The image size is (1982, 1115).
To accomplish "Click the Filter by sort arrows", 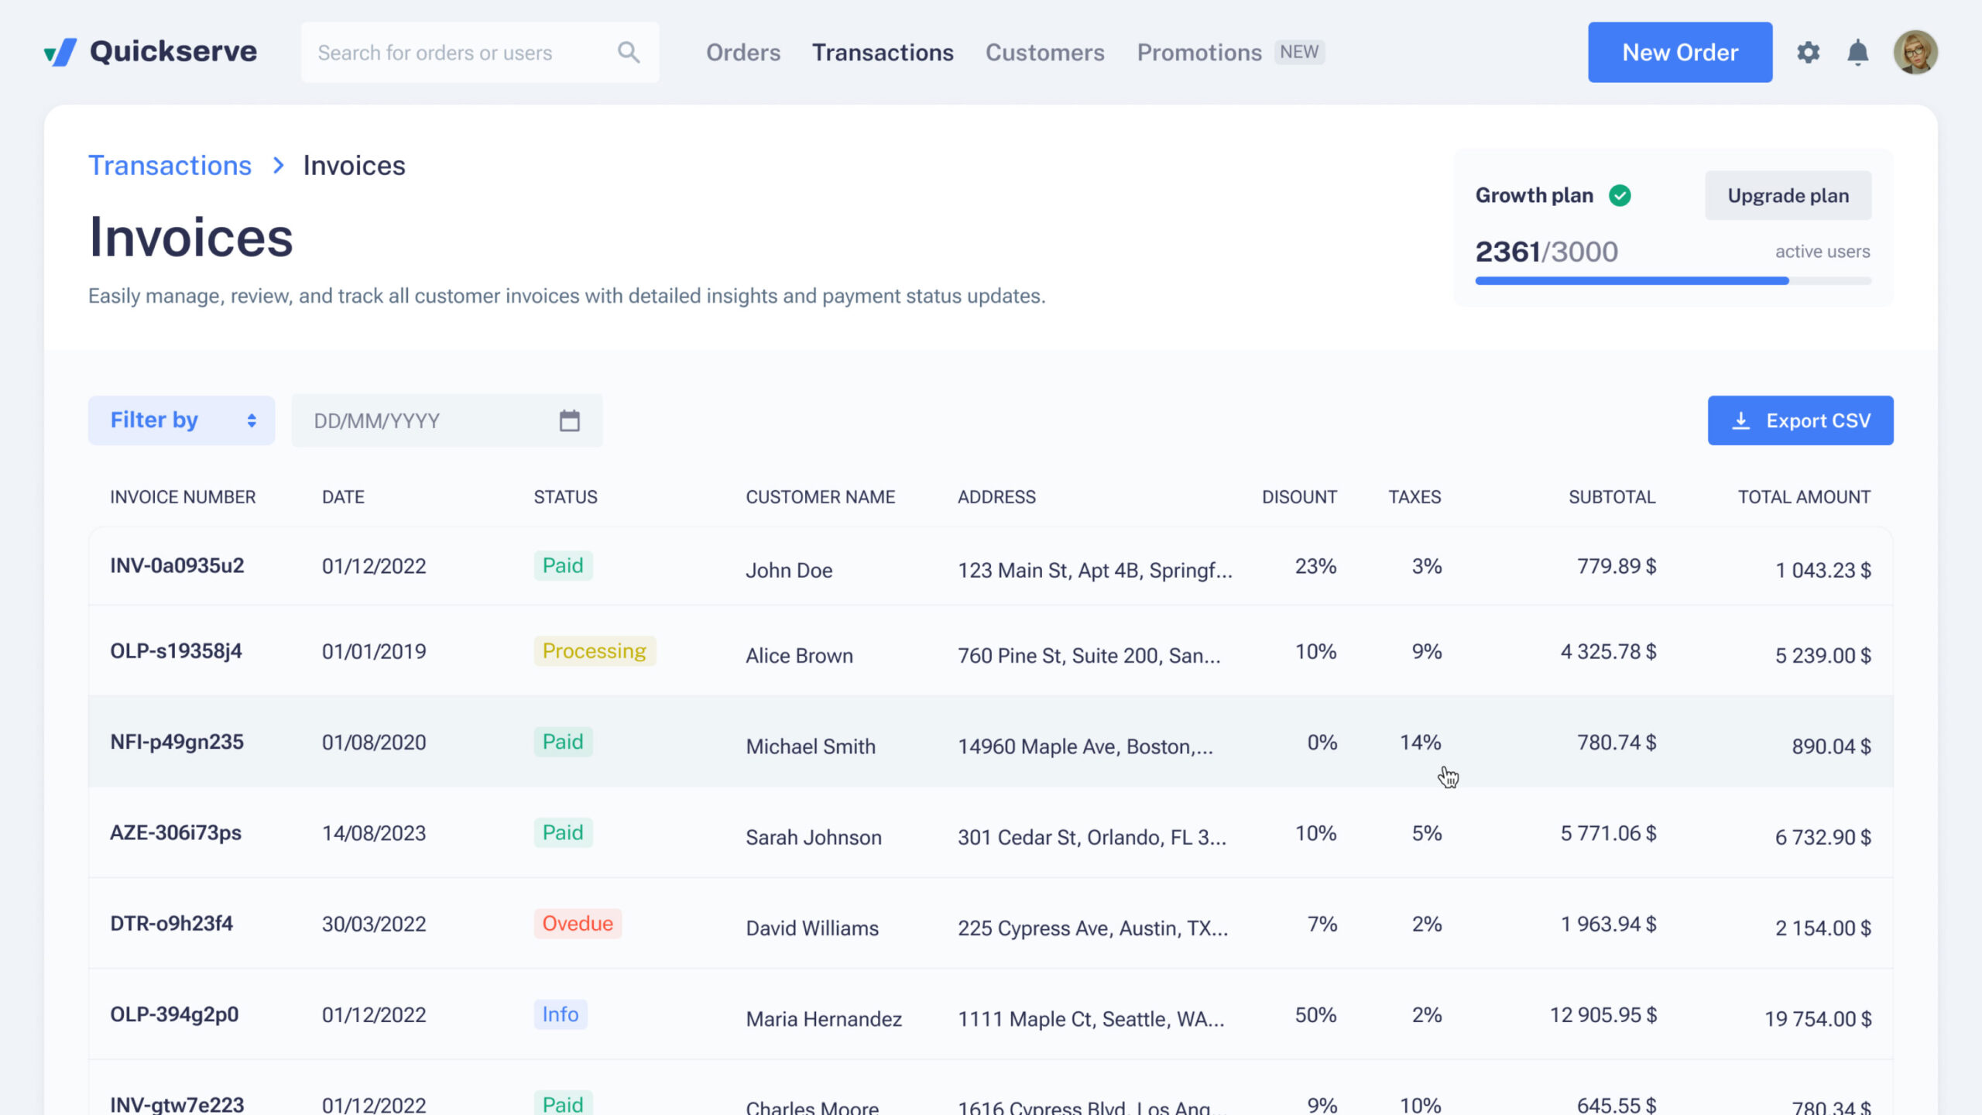I will 252,420.
